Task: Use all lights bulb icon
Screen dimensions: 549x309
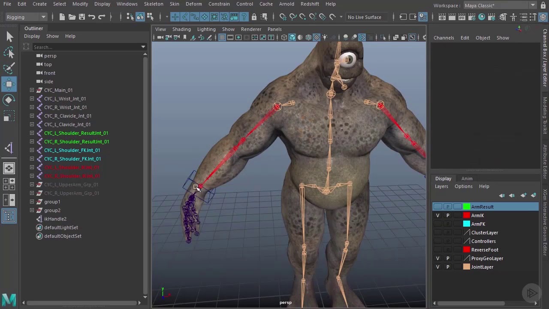Action: pos(325,37)
